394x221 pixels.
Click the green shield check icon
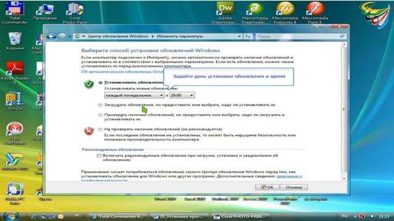(x=89, y=84)
